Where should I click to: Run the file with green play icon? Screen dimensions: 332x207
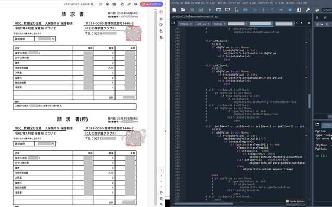pyautogui.click(x=210, y=10)
